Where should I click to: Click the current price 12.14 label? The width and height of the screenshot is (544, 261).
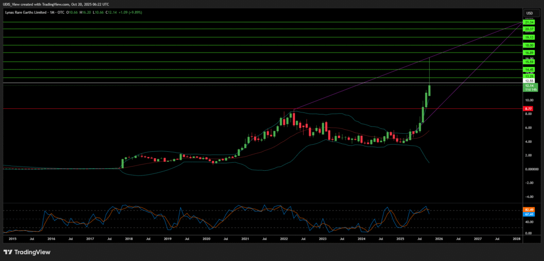(529, 85)
